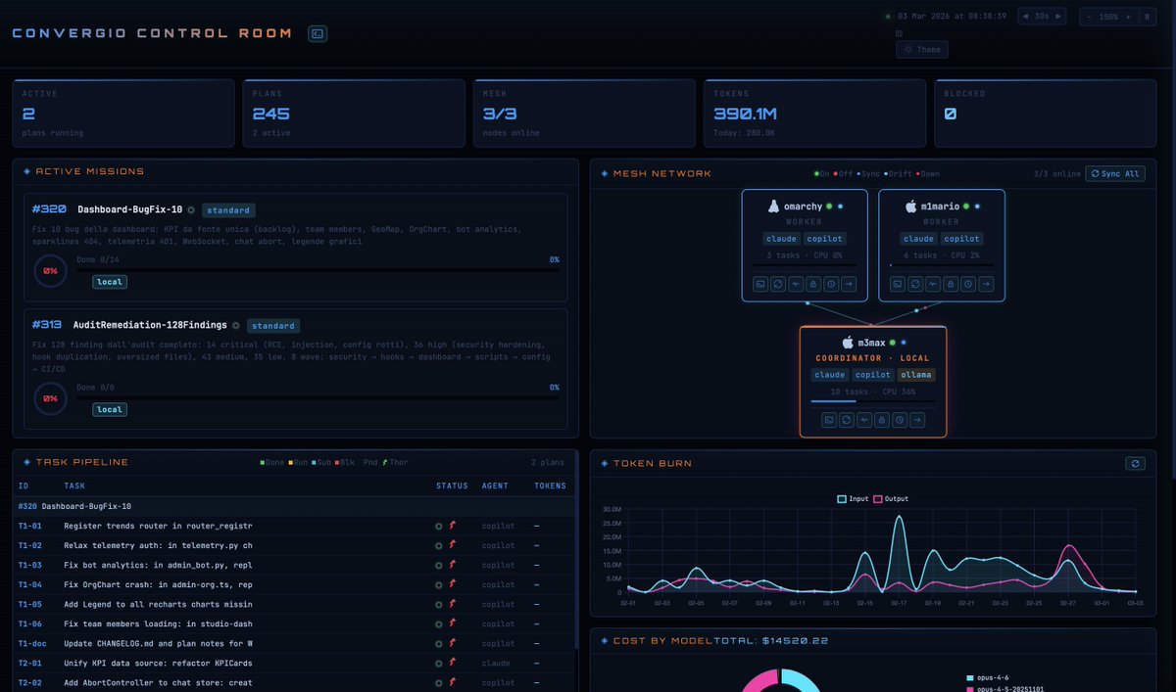Click the clock icon on m1mario node
The width and height of the screenshot is (1176, 692).
(968, 284)
